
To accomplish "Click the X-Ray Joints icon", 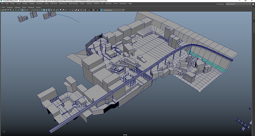I will (x=81, y=10).
